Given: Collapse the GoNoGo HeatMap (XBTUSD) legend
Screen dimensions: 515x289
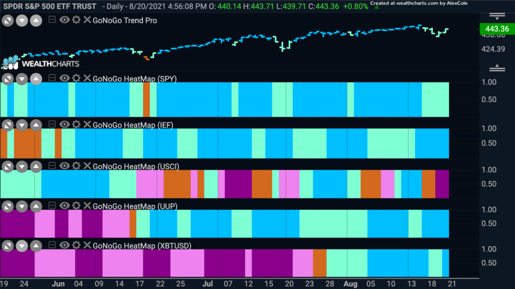Looking at the screenshot, I should pos(52,245).
